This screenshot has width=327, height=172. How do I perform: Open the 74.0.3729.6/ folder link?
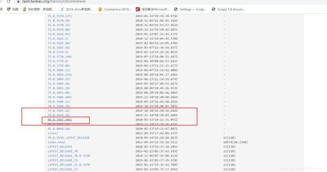(x=58, y=52)
